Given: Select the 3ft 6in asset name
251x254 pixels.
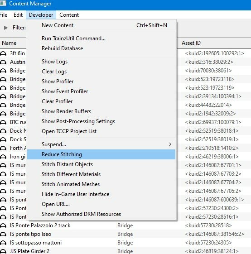Looking at the screenshot, I should point(18,53).
